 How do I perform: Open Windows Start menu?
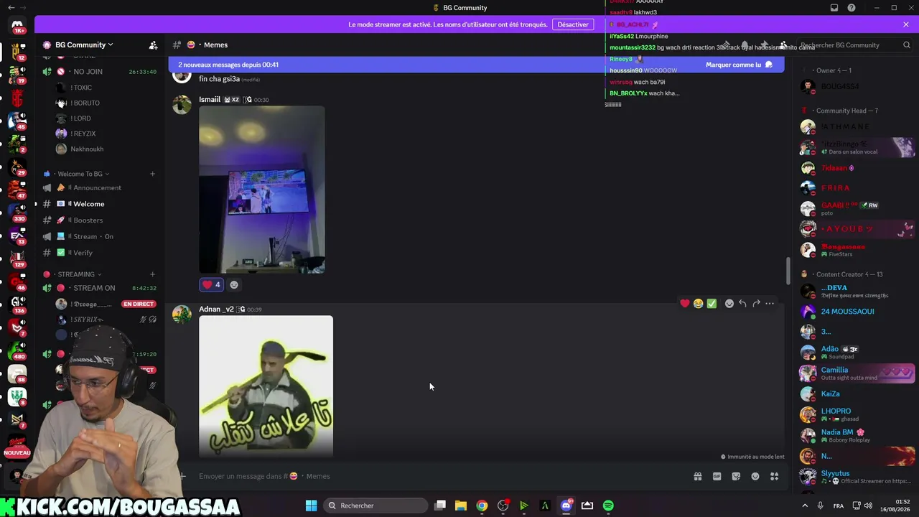(311, 506)
